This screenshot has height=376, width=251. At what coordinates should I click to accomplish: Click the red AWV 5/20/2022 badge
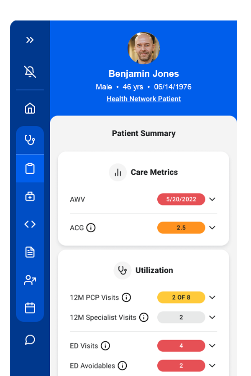181,199
